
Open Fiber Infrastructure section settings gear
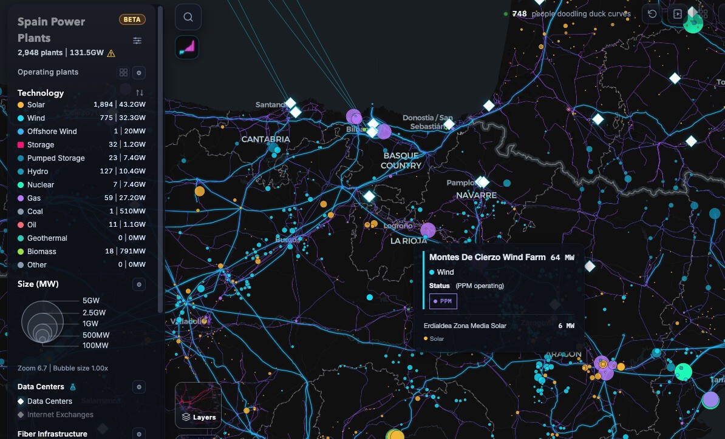point(138,434)
